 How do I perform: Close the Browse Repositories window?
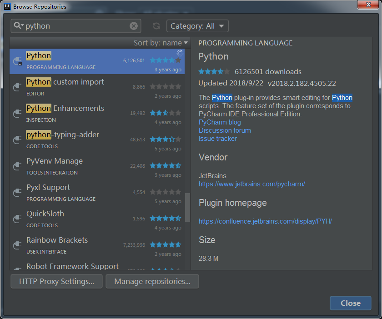(368, 5)
